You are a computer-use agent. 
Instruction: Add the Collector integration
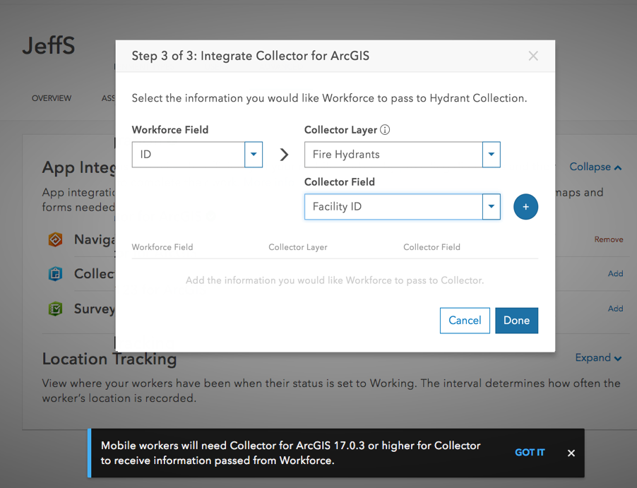[x=616, y=274]
